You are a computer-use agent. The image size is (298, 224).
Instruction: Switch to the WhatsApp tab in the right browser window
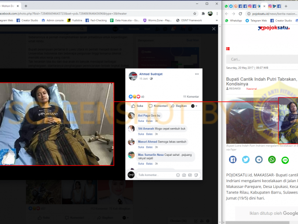tap(226, 6)
